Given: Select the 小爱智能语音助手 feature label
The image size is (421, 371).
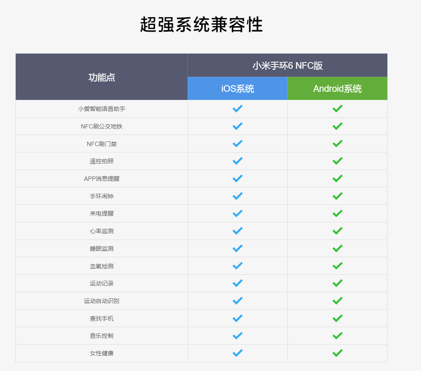Looking at the screenshot, I should [101, 109].
